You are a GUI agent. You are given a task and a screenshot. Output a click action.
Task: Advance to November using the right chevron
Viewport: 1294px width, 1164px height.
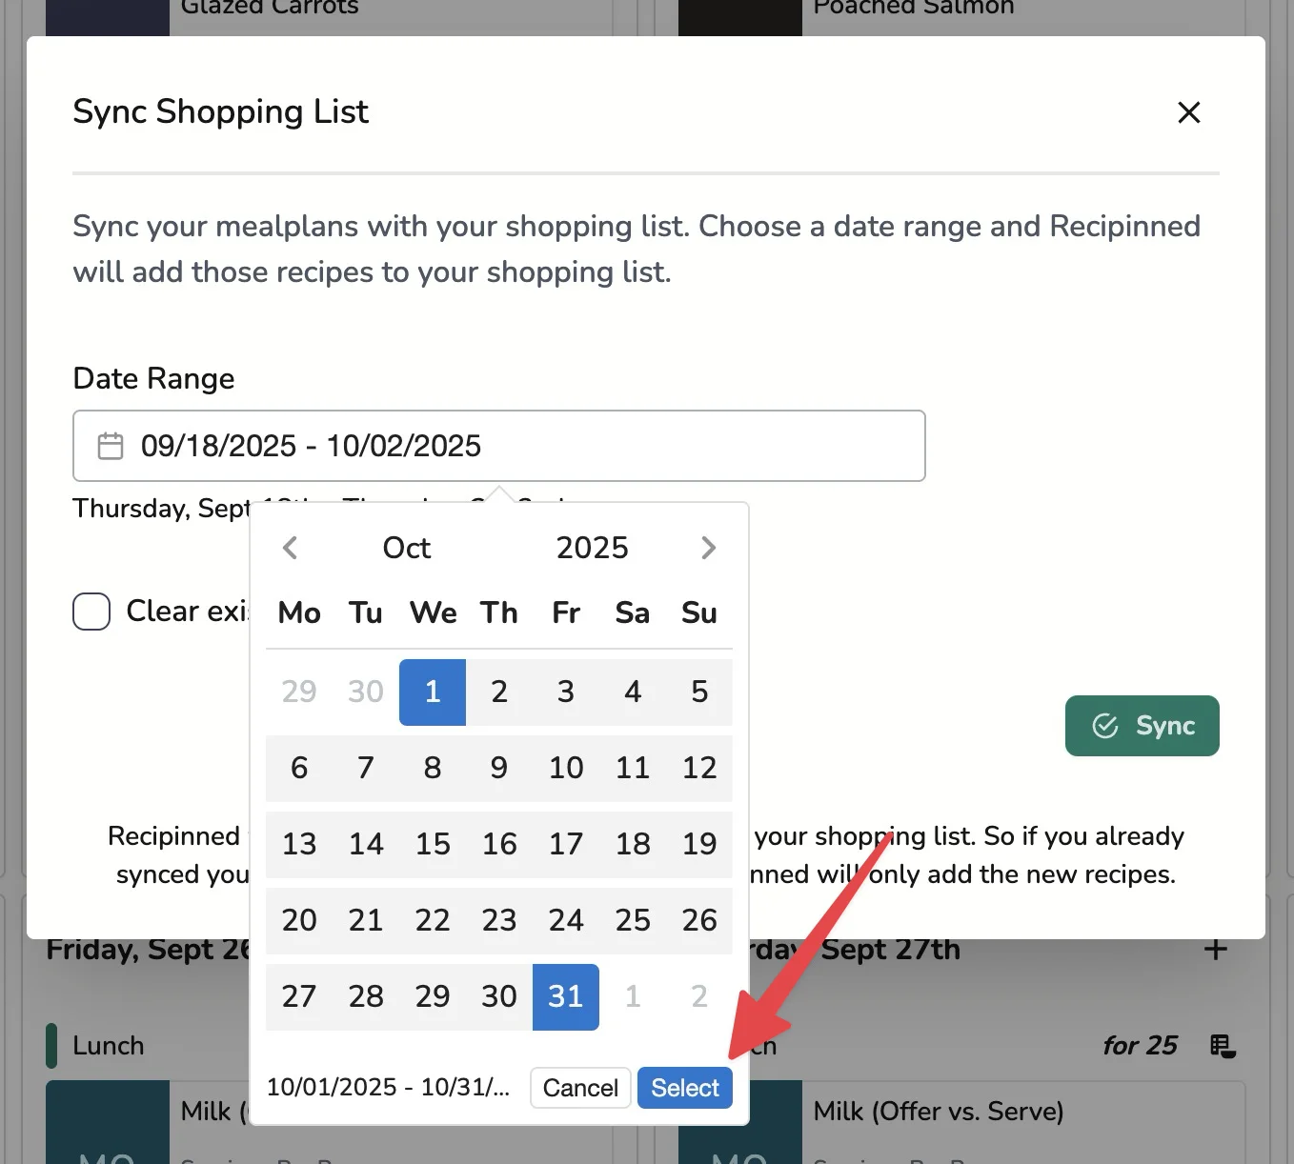[x=708, y=548]
